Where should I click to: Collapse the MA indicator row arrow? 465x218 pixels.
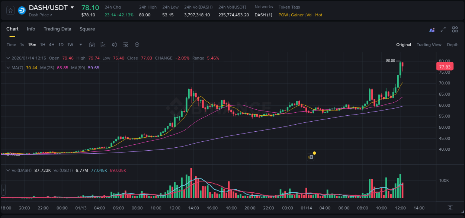pos(8,68)
